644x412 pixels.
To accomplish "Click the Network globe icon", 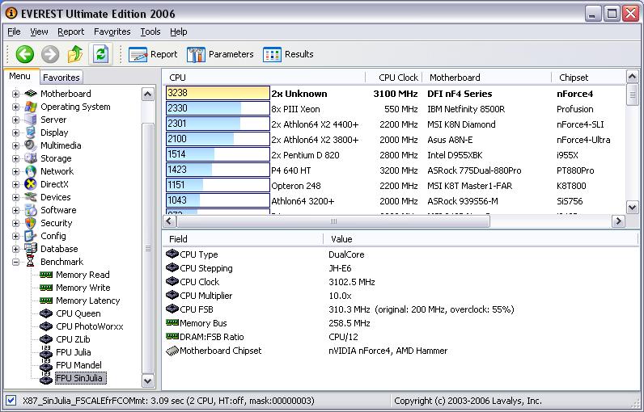I will point(31,171).
